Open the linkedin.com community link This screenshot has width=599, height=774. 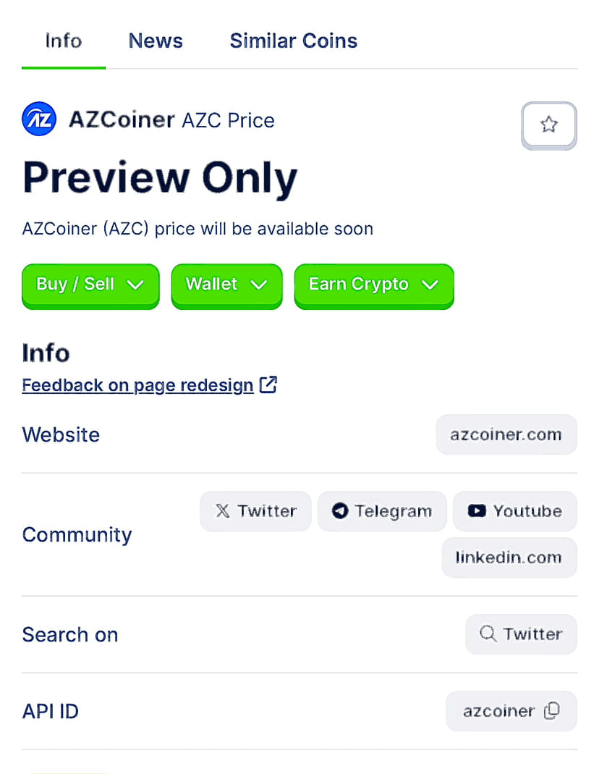pyautogui.click(x=509, y=558)
